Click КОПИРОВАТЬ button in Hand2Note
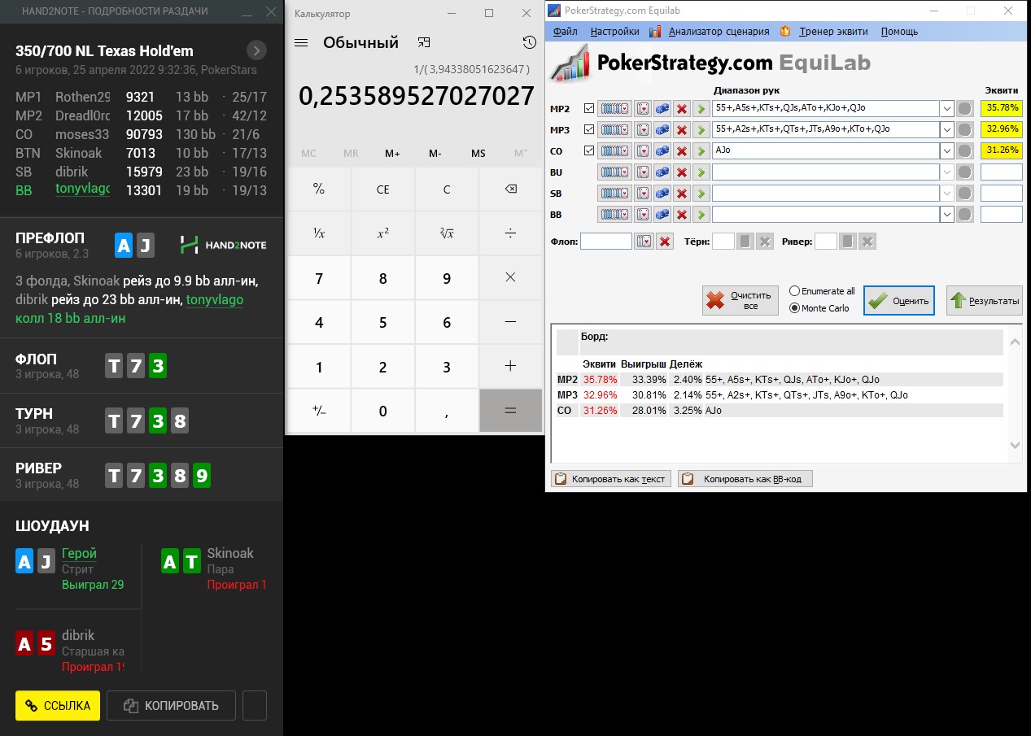The image size is (1031, 736). 171,705
